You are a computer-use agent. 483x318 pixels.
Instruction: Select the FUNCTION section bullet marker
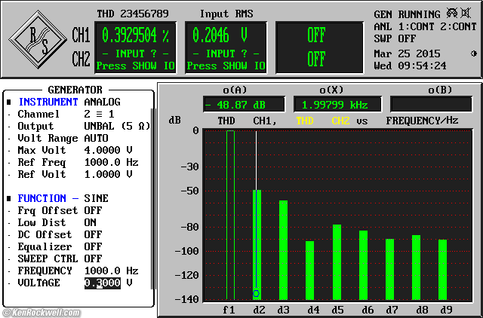pyautogui.click(x=9, y=198)
